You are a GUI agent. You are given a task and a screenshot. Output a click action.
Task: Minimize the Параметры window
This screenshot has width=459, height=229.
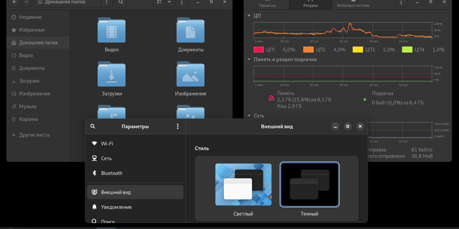click(335, 126)
